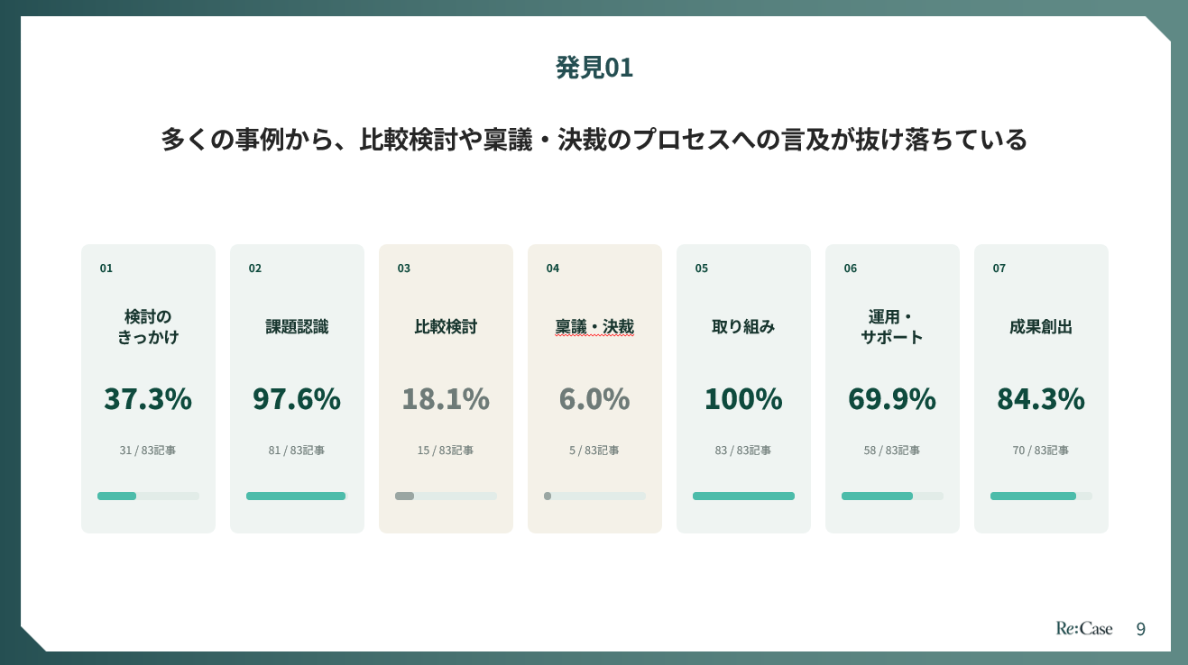Image resolution: width=1188 pixels, height=665 pixels.
Task: Click the Re:Case logo
Action: click(x=1084, y=628)
